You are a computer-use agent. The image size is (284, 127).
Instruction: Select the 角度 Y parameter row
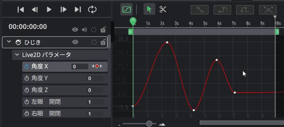click(x=65, y=78)
